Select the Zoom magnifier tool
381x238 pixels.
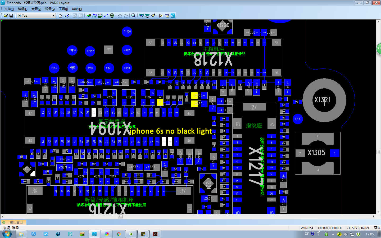(x=134, y=16)
